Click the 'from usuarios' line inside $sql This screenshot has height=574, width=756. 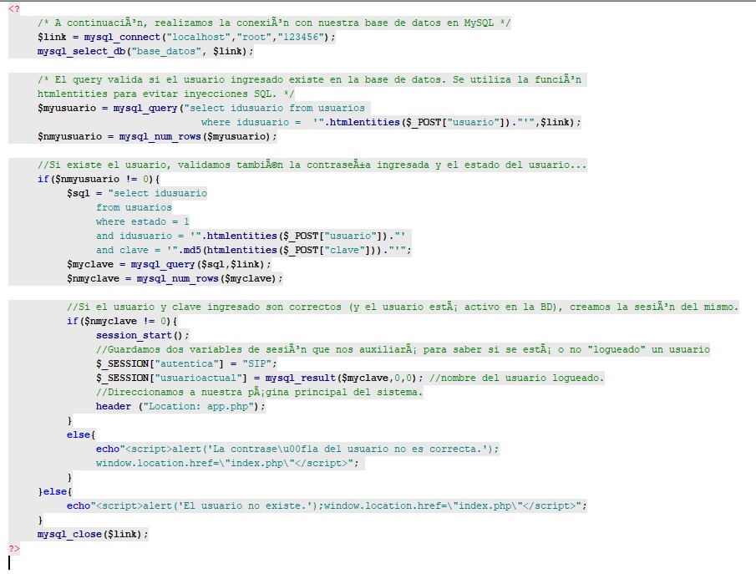point(134,207)
